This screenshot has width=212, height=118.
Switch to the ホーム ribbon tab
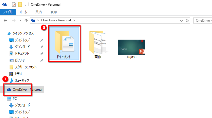point(23,12)
